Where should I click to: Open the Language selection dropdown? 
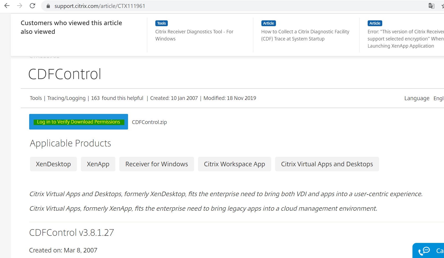coord(438,98)
